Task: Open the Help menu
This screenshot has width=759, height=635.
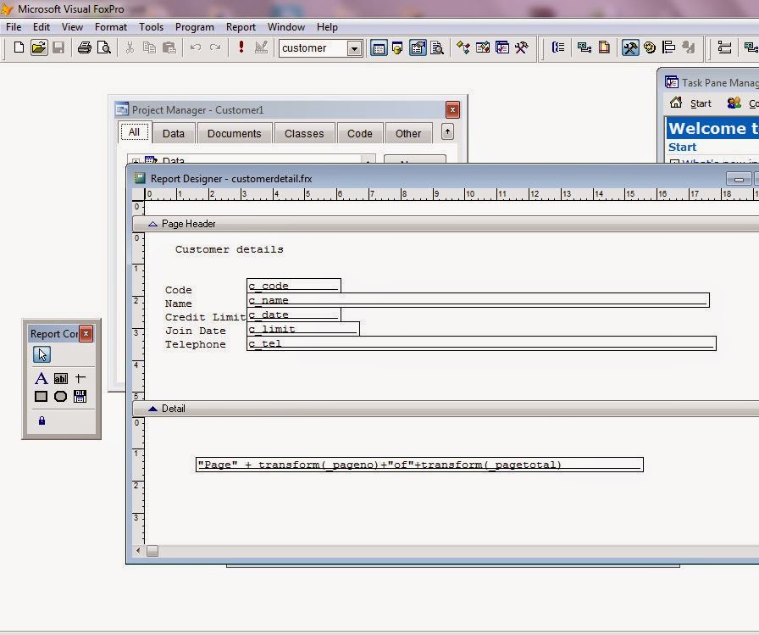Action: (x=327, y=27)
